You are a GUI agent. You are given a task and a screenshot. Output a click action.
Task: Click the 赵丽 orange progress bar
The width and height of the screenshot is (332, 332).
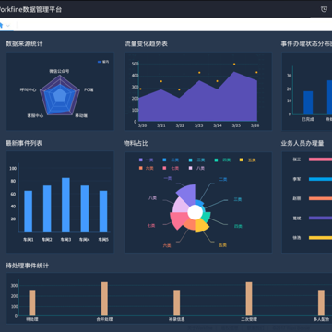point(320,198)
